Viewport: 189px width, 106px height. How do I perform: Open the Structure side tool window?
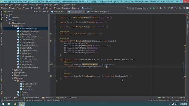[1, 28]
